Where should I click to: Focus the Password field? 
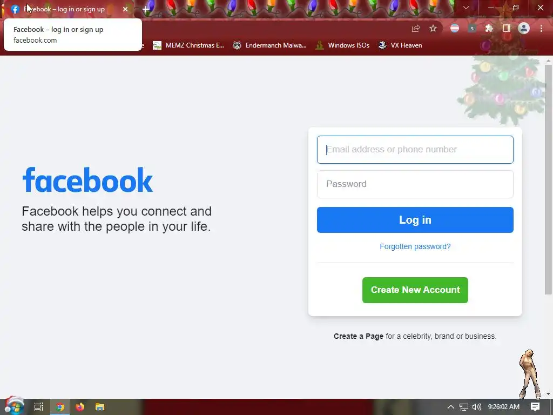(x=415, y=184)
